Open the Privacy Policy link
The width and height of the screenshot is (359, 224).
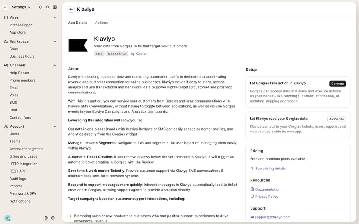(267, 197)
